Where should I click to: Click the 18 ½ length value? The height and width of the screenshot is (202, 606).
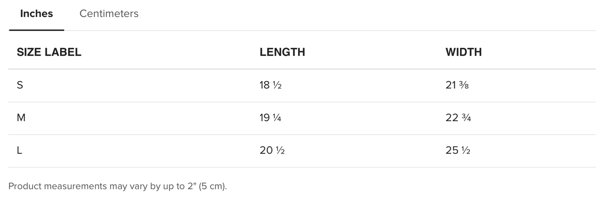270,85
